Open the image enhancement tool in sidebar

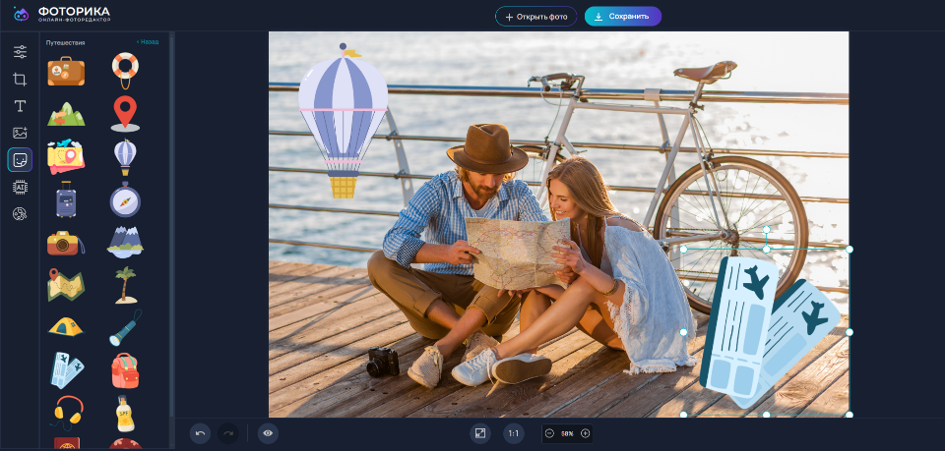(x=20, y=133)
